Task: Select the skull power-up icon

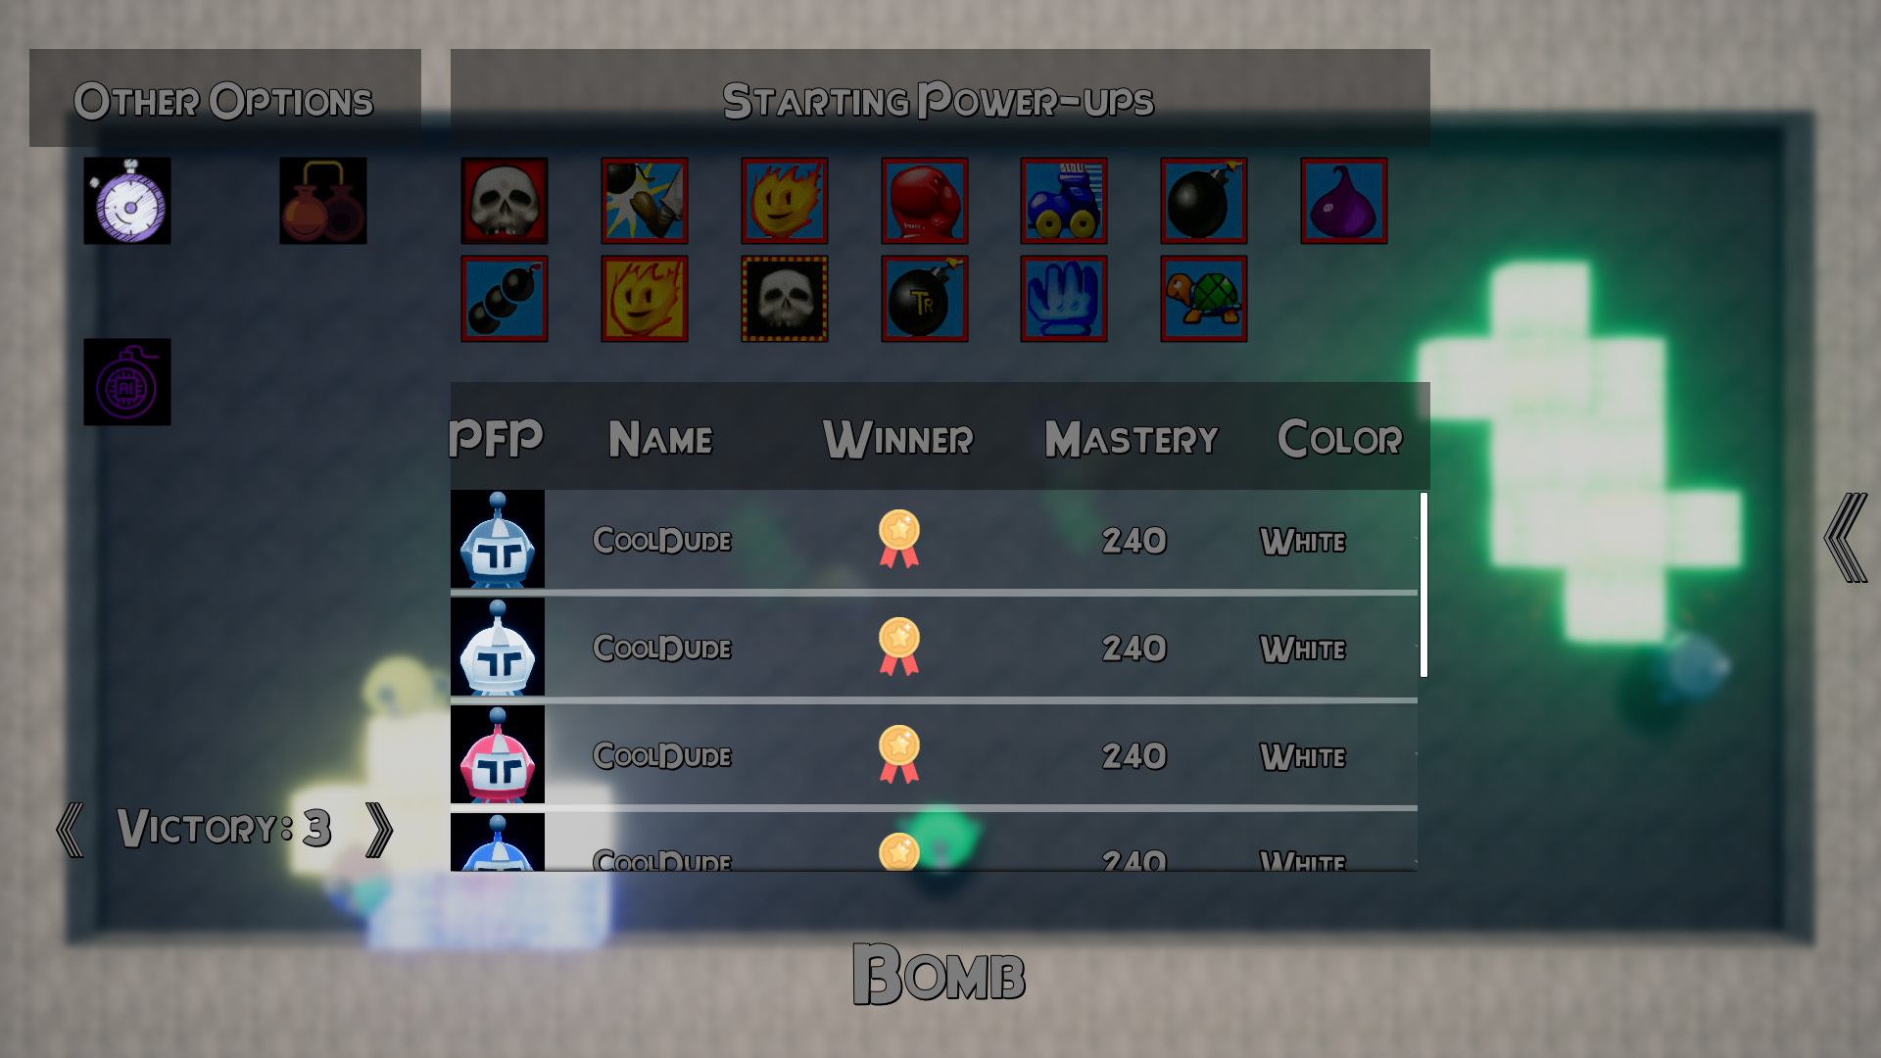Action: 506,200
